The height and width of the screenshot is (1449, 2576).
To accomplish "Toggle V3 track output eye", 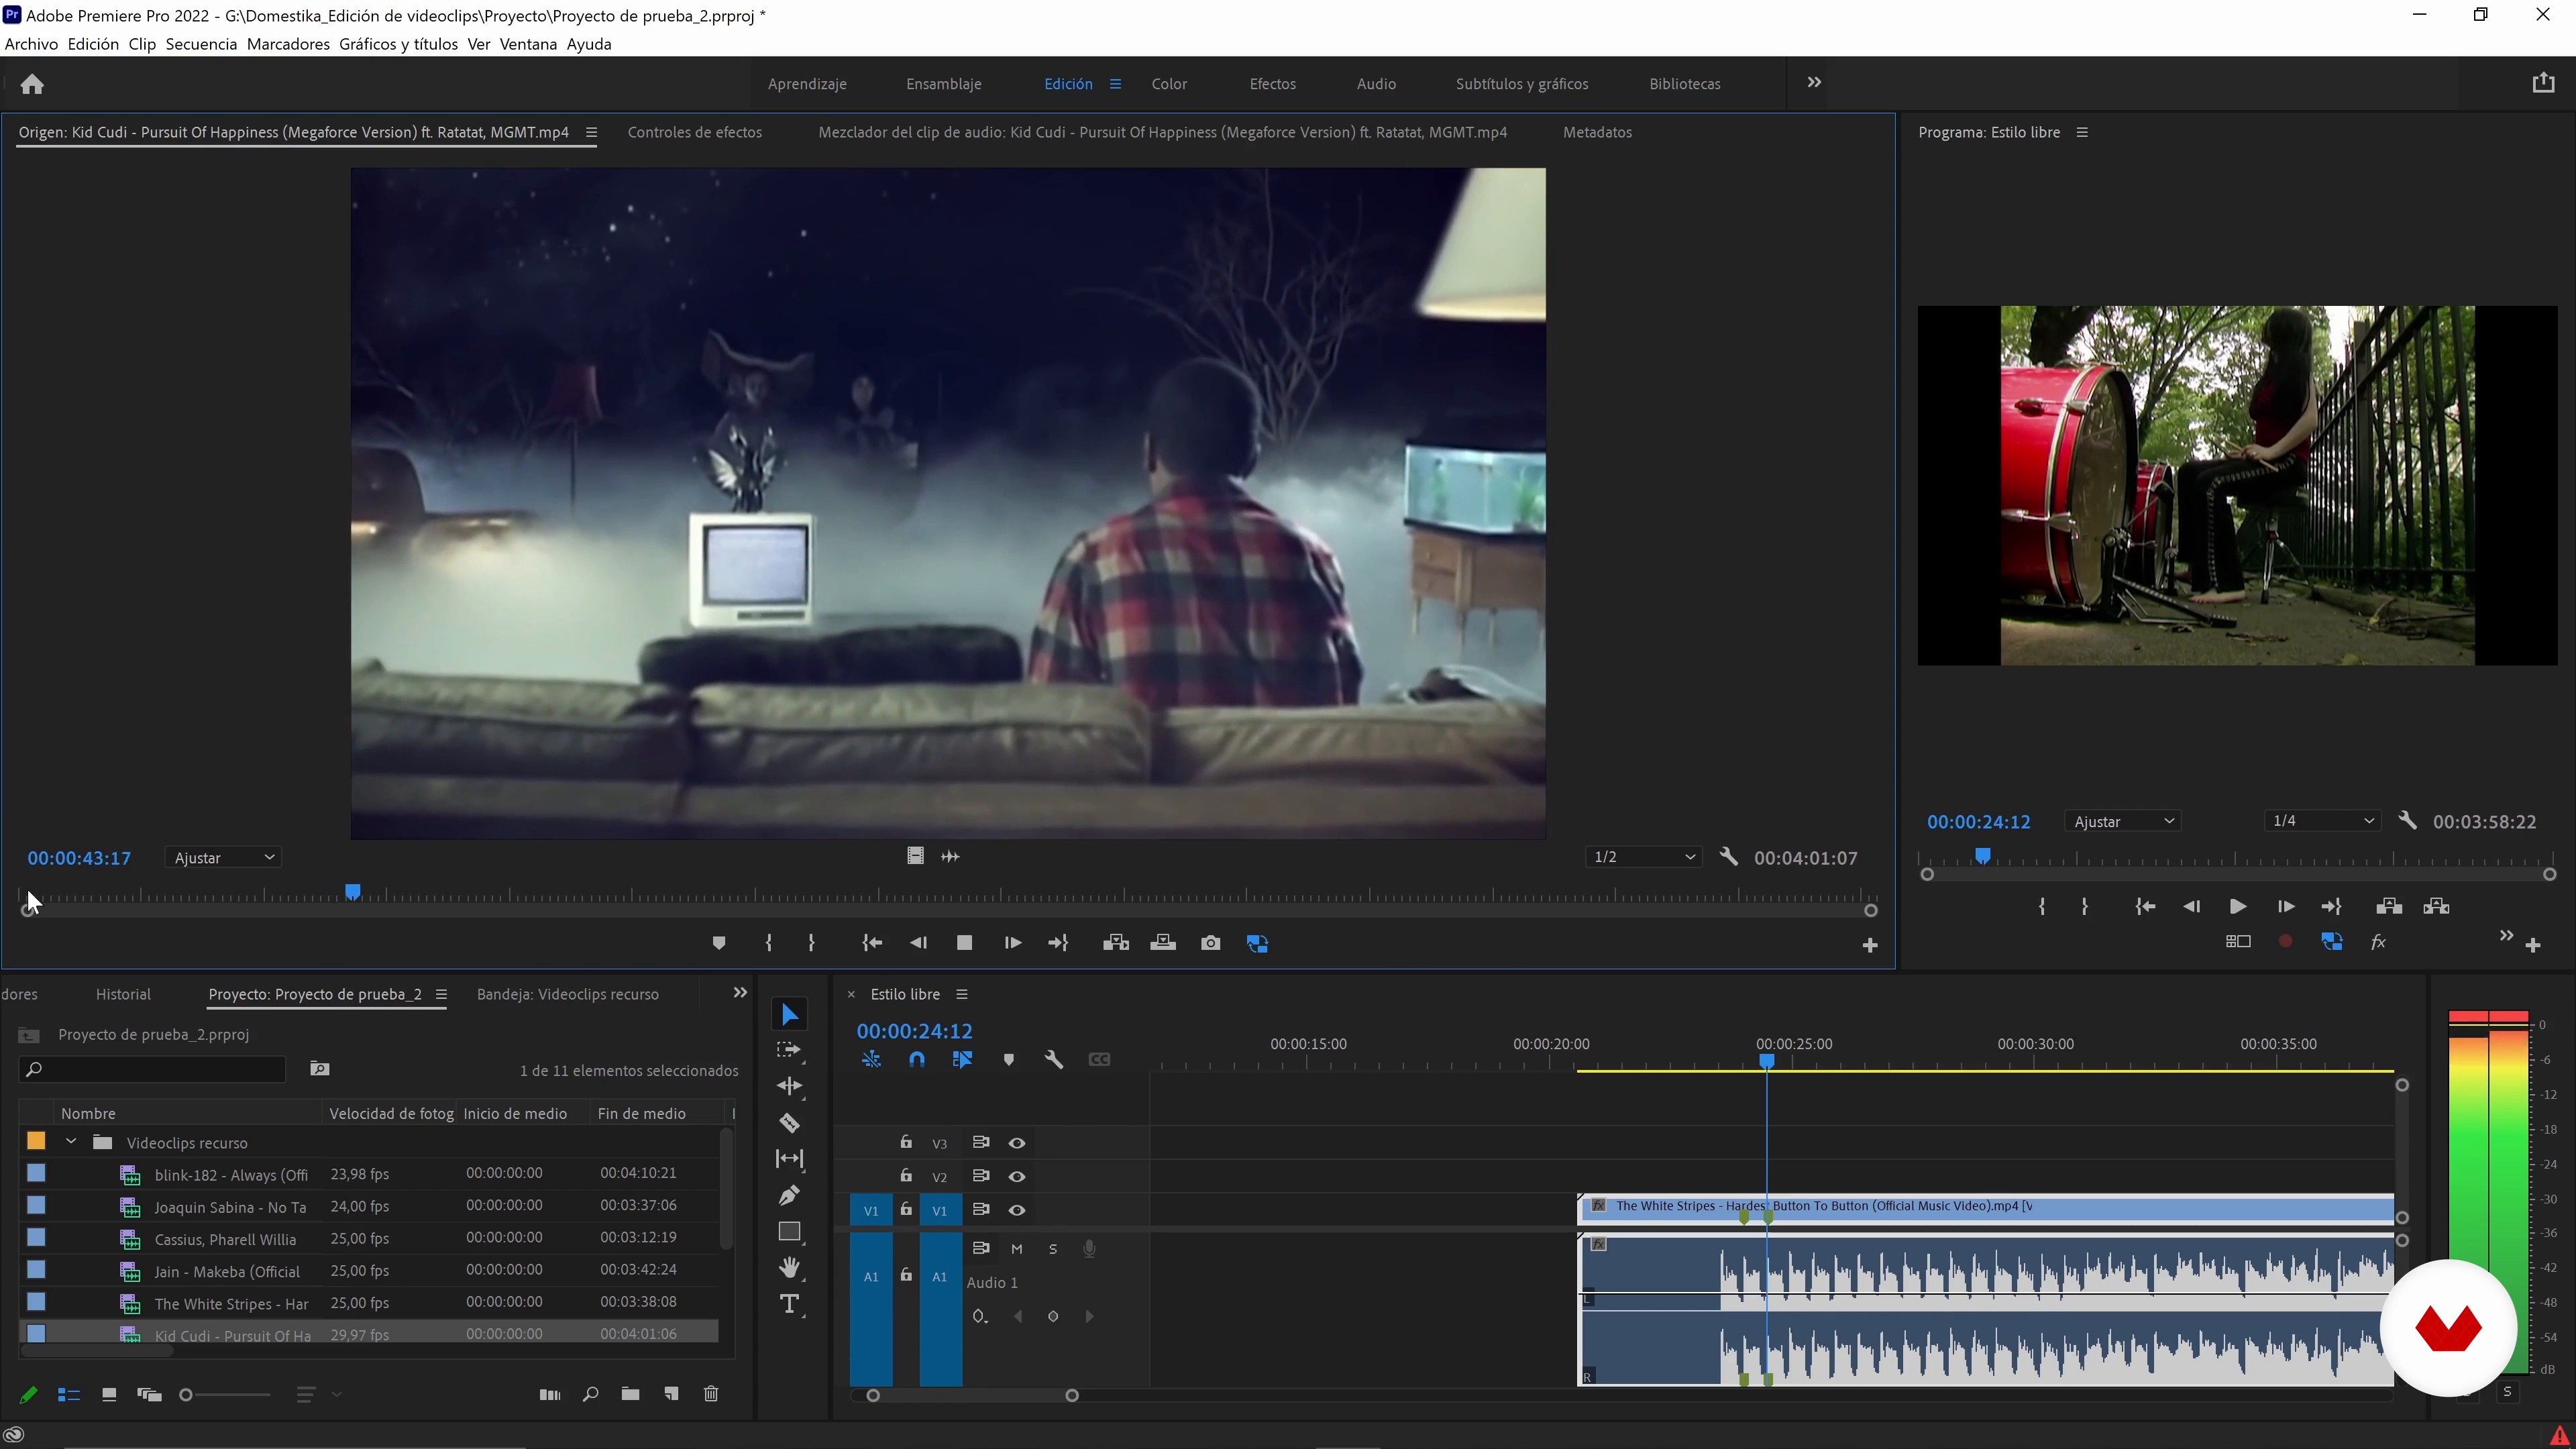I will (x=1017, y=1143).
